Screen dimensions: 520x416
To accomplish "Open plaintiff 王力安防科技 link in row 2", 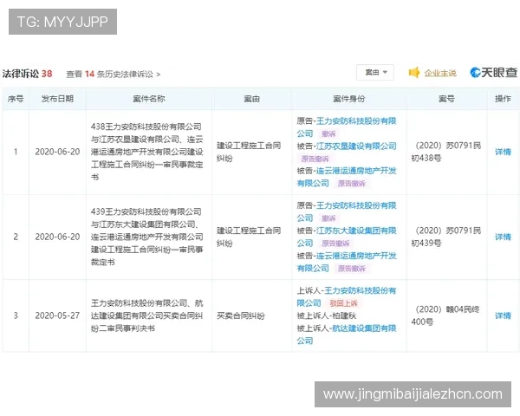I will coord(347,211).
